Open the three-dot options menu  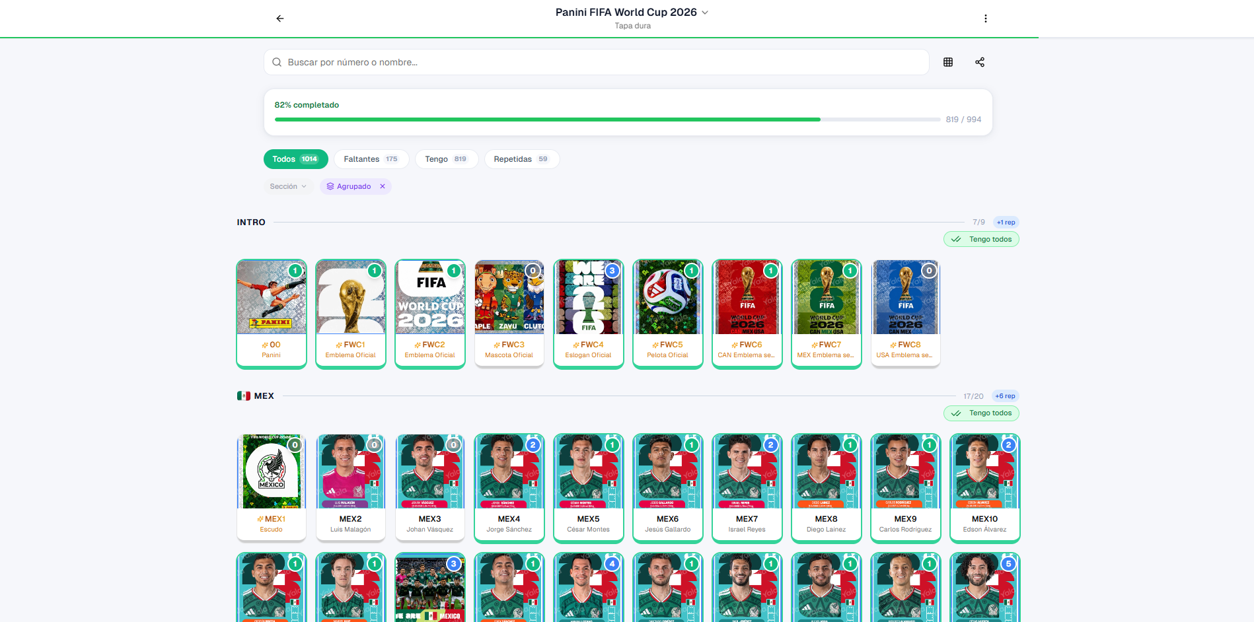(985, 18)
